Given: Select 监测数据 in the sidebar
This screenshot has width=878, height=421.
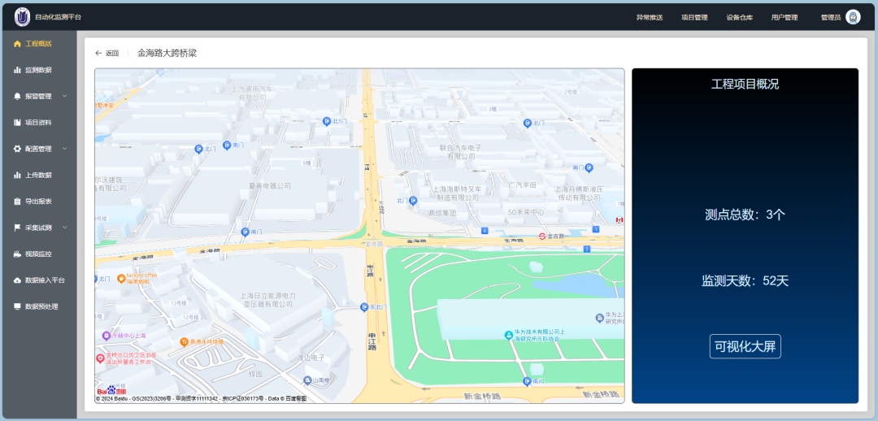Looking at the screenshot, I should pyautogui.click(x=38, y=70).
